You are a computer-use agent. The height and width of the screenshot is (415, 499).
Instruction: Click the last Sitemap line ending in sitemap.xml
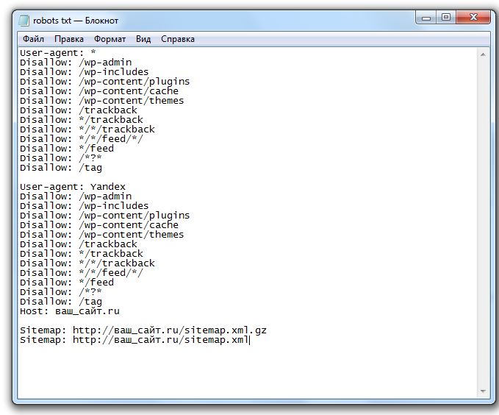coord(134,340)
